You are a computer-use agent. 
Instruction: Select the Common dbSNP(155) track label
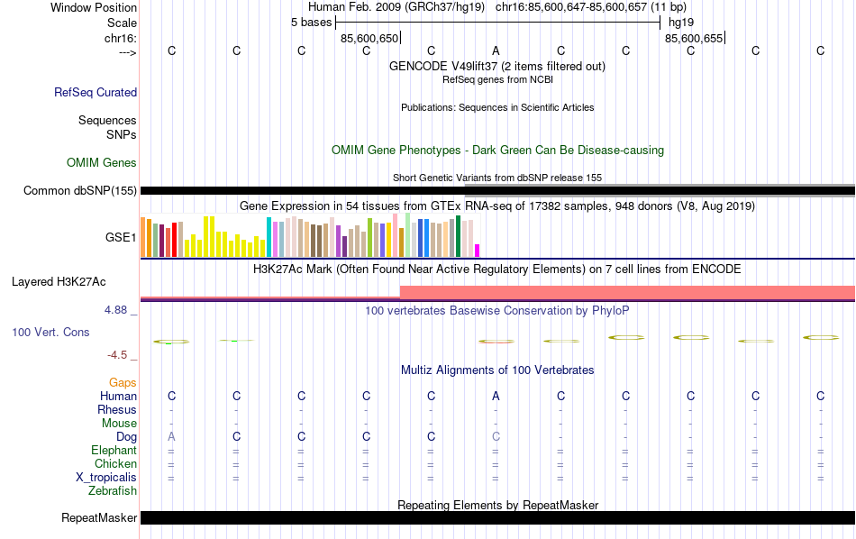(x=80, y=190)
